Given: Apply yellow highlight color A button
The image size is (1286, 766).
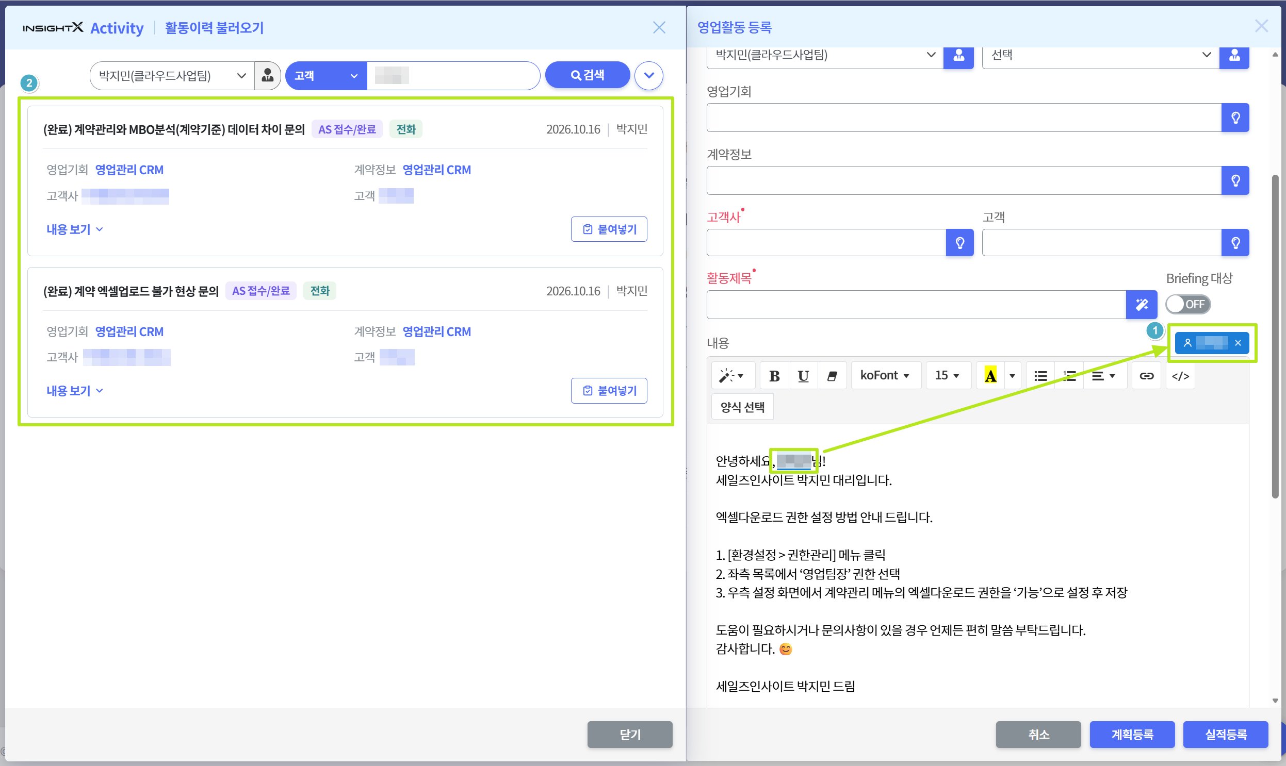Looking at the screenshot, I should coord(990,376).
